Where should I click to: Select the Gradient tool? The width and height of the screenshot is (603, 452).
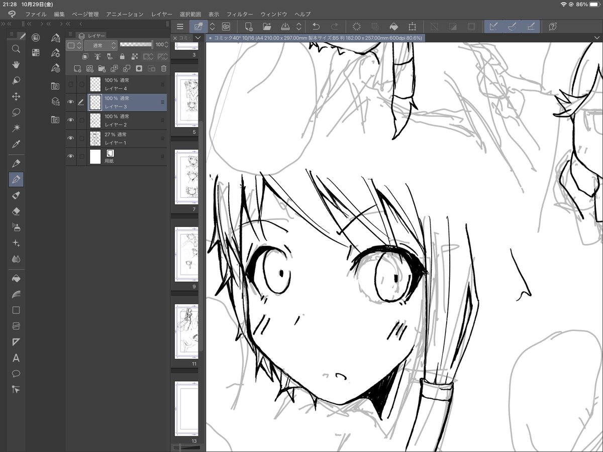[16, 294]
